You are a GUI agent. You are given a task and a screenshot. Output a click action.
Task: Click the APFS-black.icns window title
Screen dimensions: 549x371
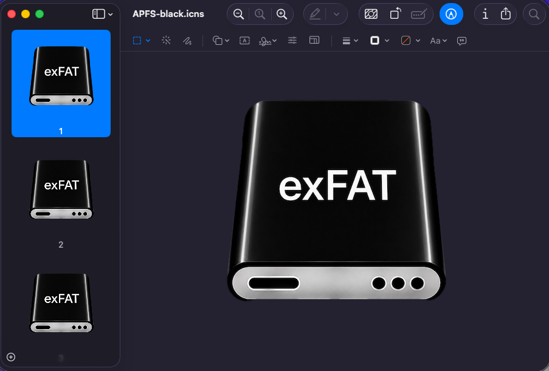click(168, 14)
